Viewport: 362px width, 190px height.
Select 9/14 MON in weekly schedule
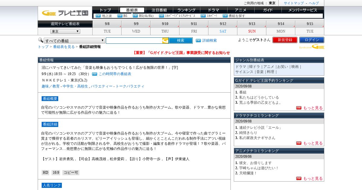tap(281, 28)
